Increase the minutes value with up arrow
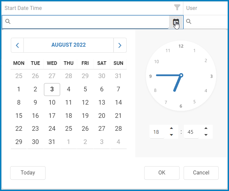229x191 pixels. (206, 128)
